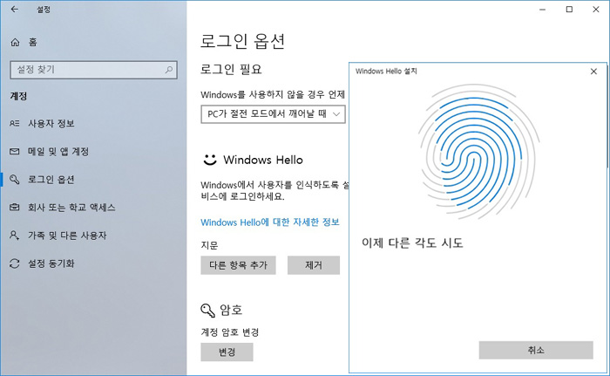Click the 제거 fingerprint button
This screenshot has height=376, width=610.
(x=314, y=265)
